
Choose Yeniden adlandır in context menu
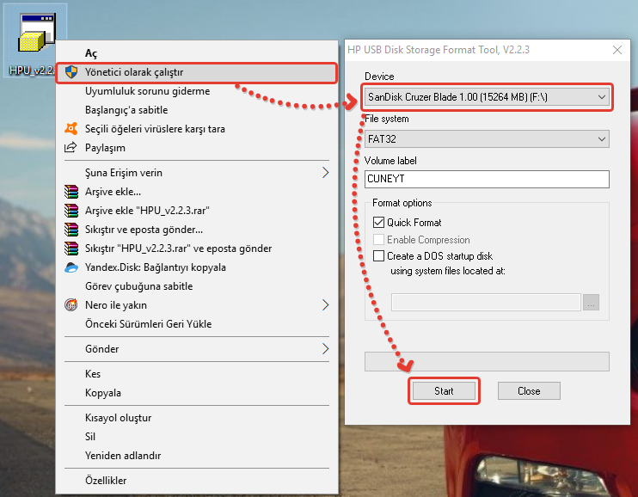pyautogui.click(x=122, y=456)
